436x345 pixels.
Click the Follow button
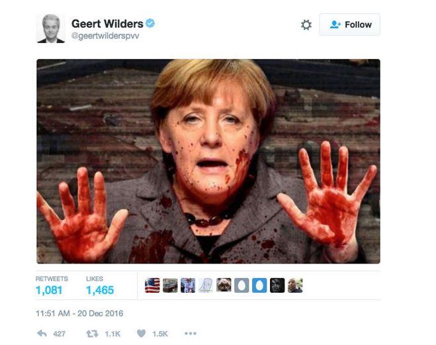[349, 25]
